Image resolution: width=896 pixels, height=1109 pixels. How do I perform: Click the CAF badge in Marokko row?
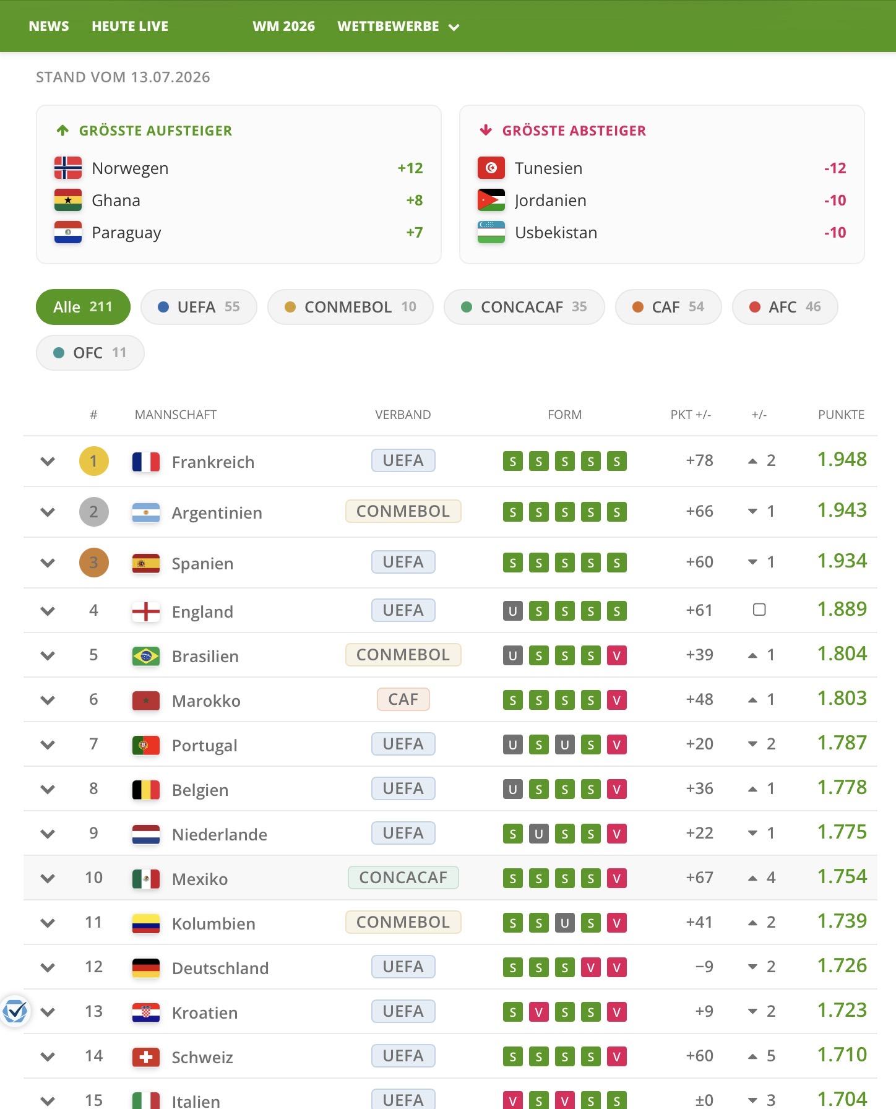pos(403,699)
